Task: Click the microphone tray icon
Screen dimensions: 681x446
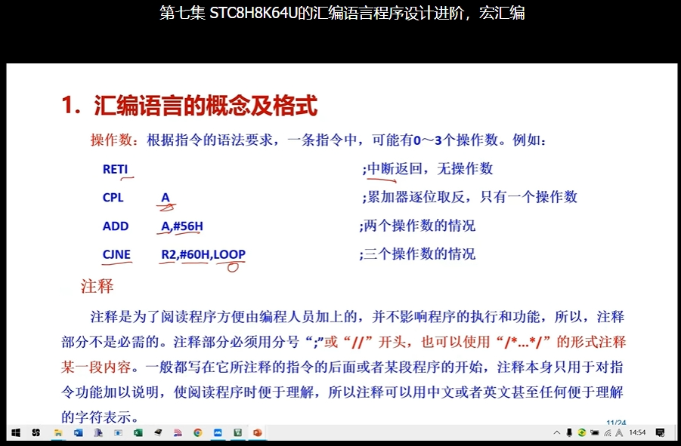Action: pos(569,432)
